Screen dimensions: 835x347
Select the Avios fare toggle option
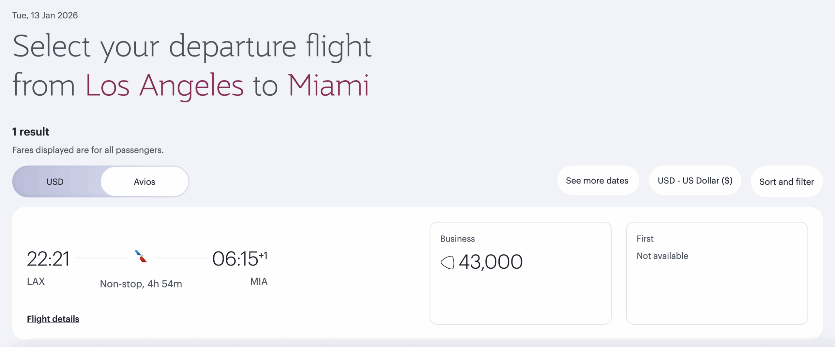[x=144, y=182]
